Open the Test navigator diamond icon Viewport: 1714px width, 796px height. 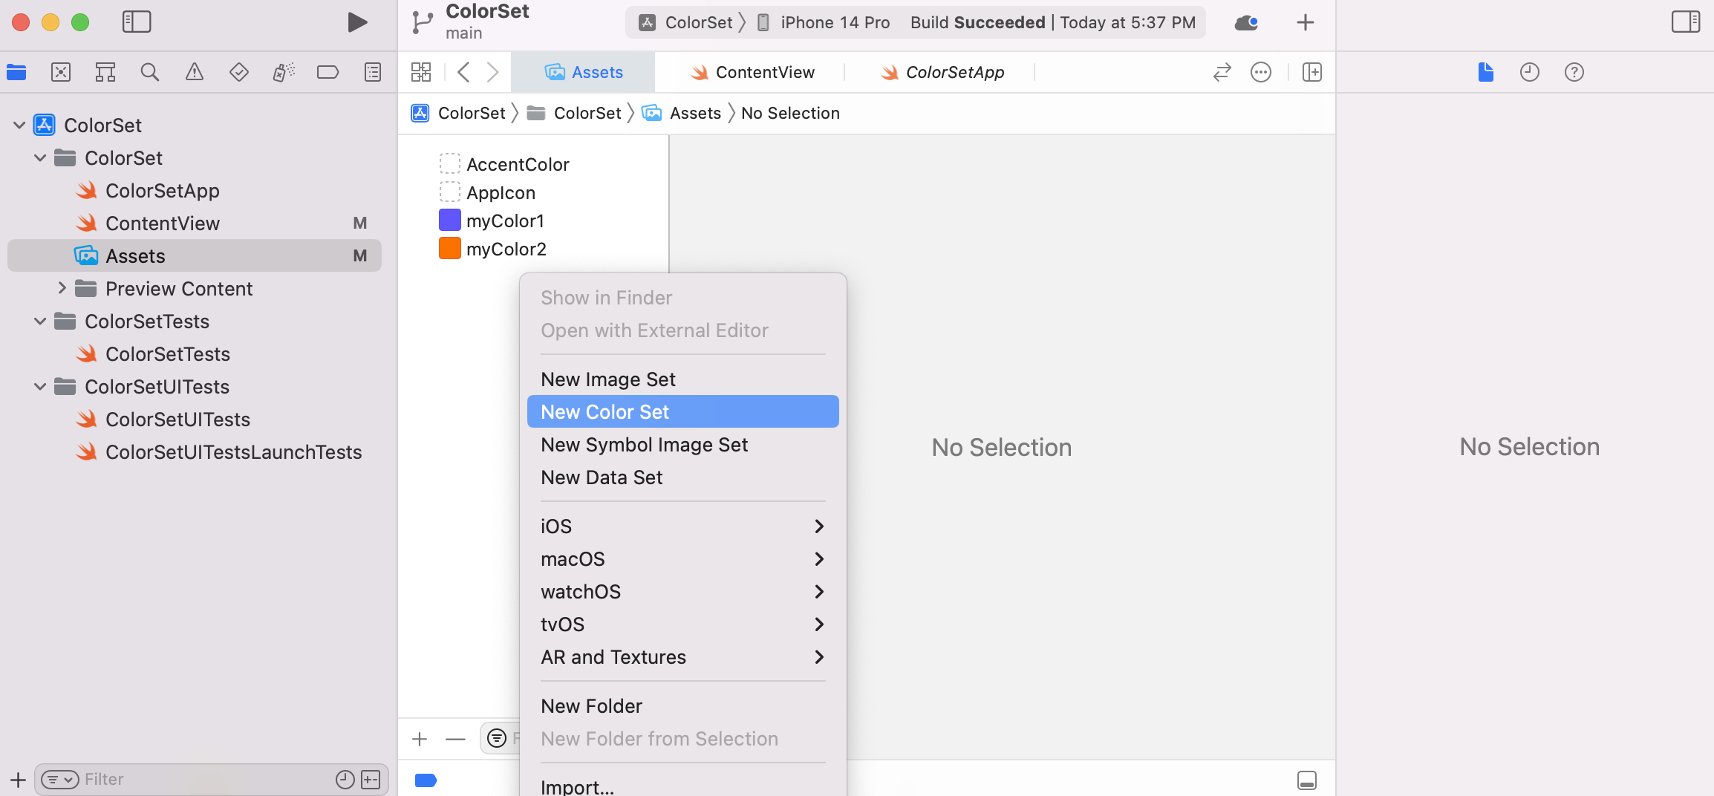(239, 72)
